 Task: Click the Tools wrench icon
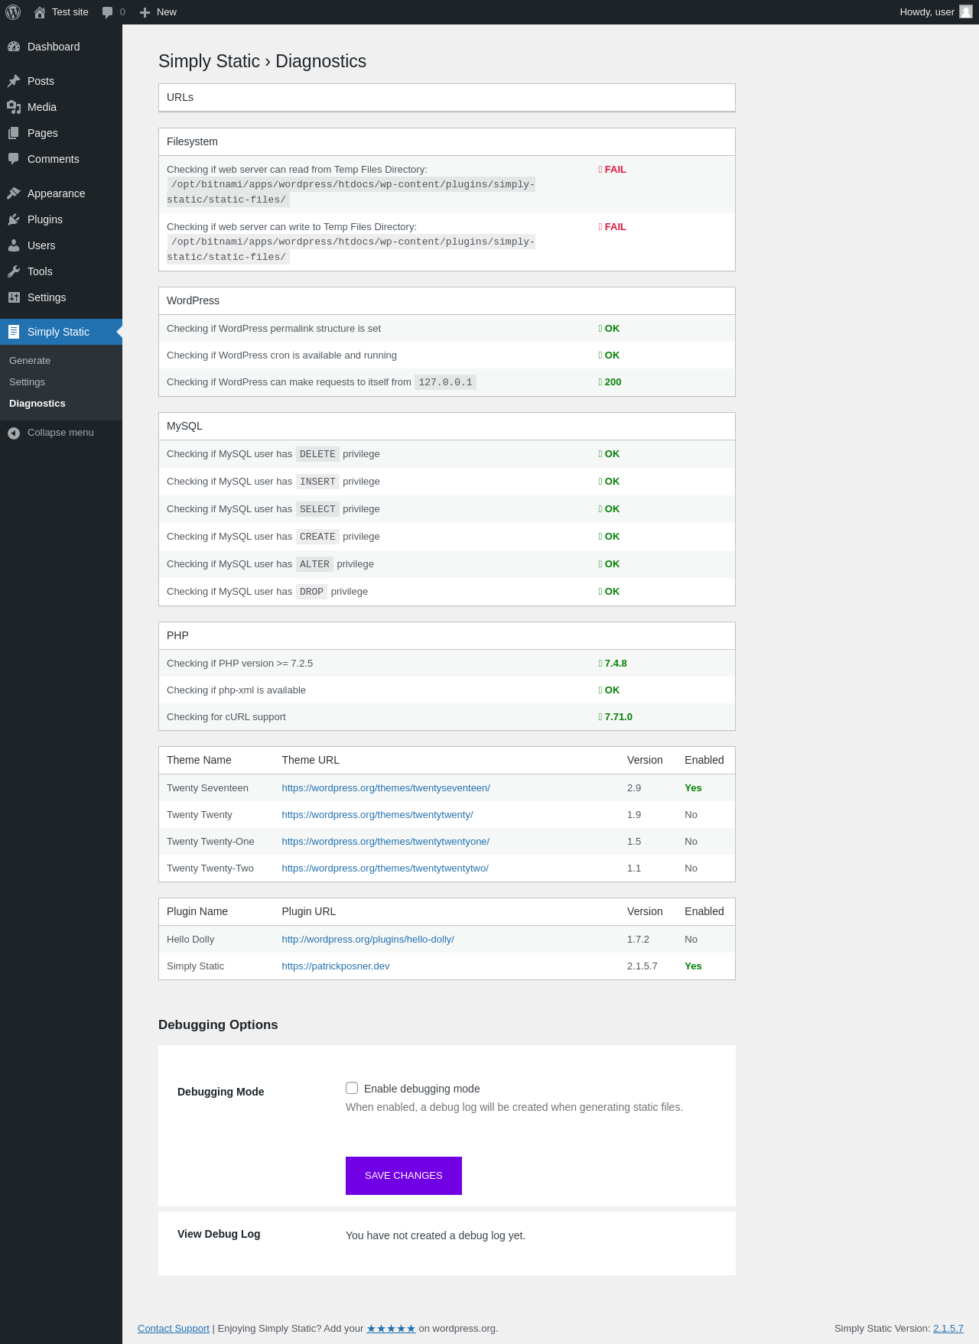(14, 271)
